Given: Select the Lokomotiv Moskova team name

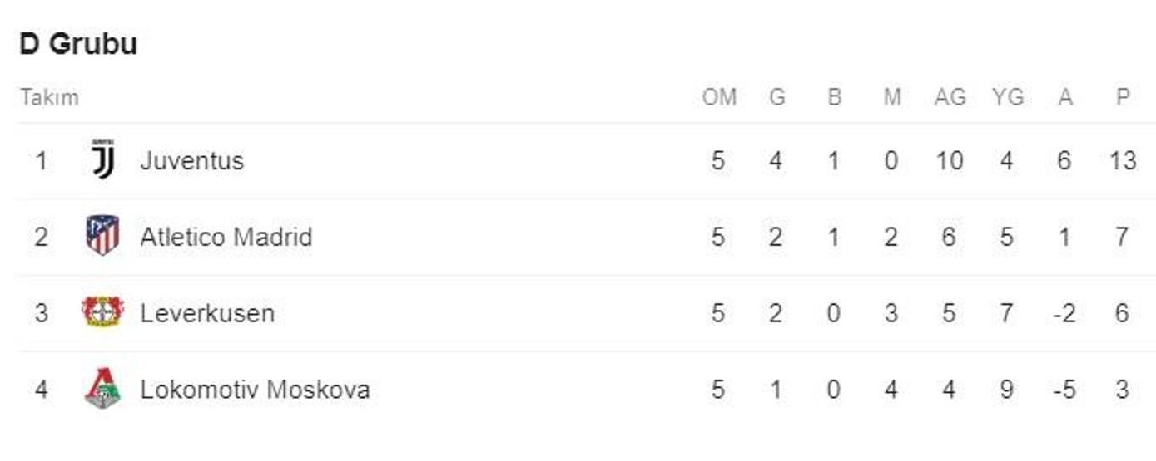Looking at the screenshot, I should coord(255,390).
